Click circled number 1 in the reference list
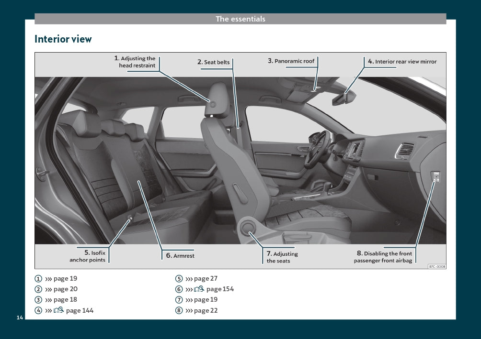 point(38,279)
